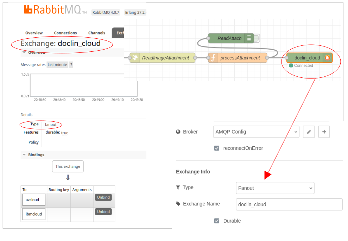Switch to the Connections tab

point(65,33)
